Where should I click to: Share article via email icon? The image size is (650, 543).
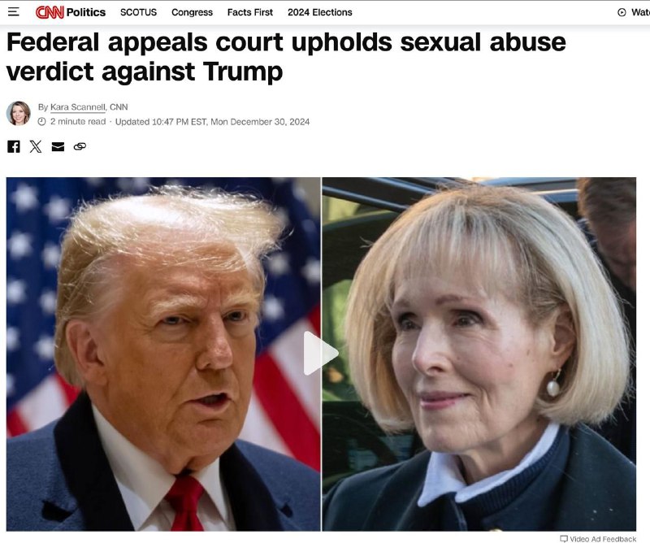[x=58, y=146]
